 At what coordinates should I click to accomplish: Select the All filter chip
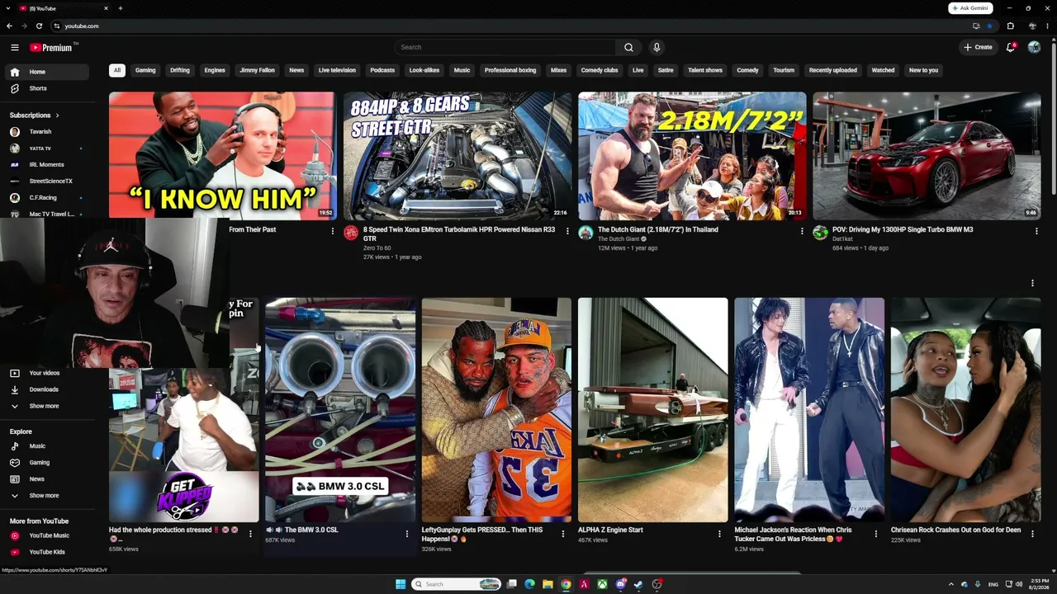(x=117, y=70)
